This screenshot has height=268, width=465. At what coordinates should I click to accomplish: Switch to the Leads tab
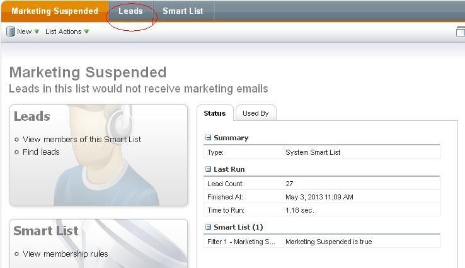pyautogui.click(x=130, y=11)
